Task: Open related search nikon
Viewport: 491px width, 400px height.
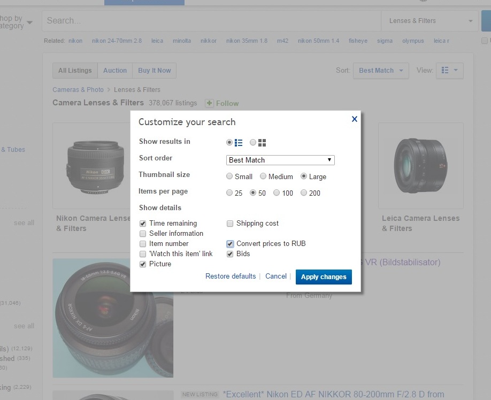Action: tap(75, 41)
